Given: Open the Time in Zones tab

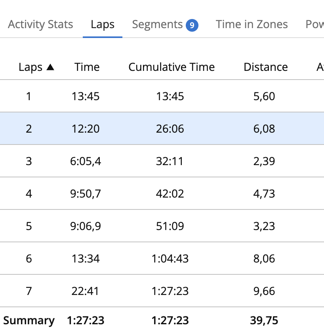Looking at the screenshot, I should coord(252,25).
